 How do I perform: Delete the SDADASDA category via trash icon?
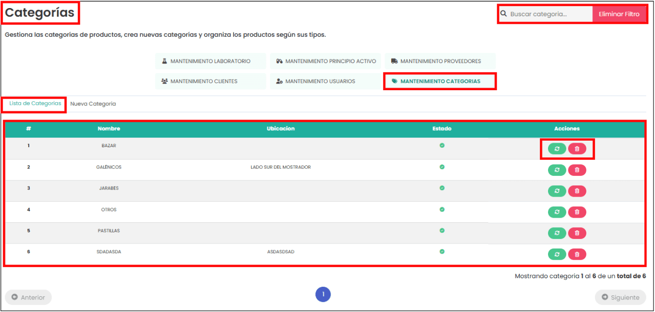(x=577, y=255)
